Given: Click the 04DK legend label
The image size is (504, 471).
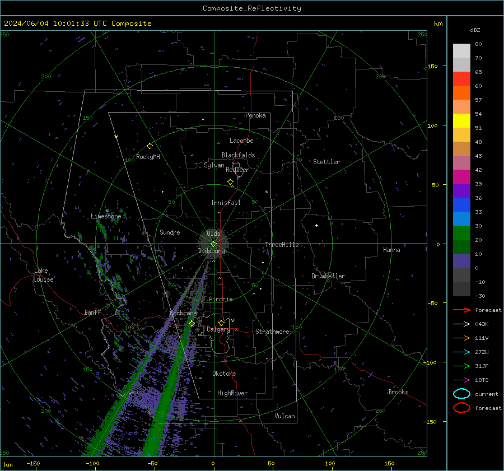Looking at the screenshot, I should (x=482, y=324).
